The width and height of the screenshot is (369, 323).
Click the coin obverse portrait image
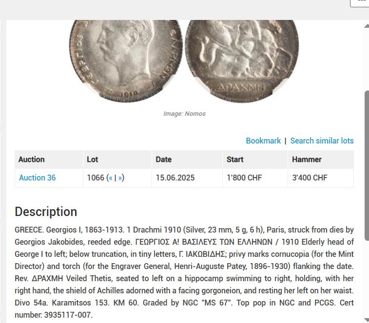pos(126,61)
